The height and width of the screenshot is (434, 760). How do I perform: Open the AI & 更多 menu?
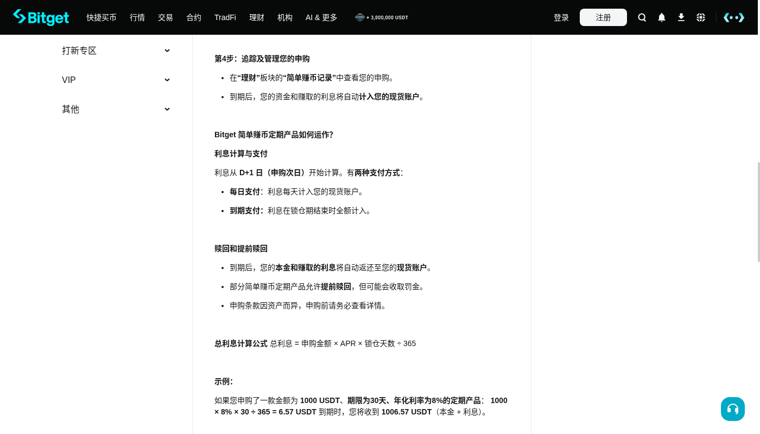321,17
